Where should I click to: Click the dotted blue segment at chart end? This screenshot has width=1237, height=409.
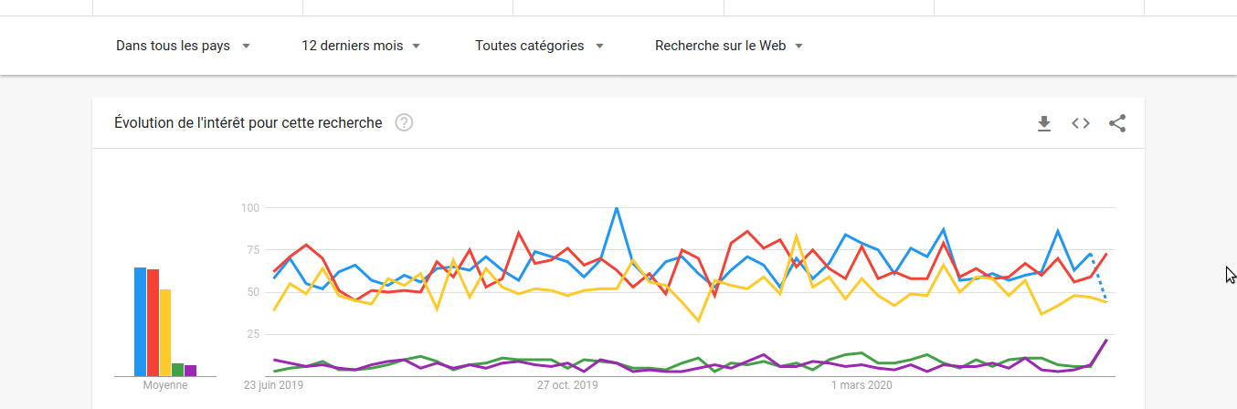click(1099, 278)
